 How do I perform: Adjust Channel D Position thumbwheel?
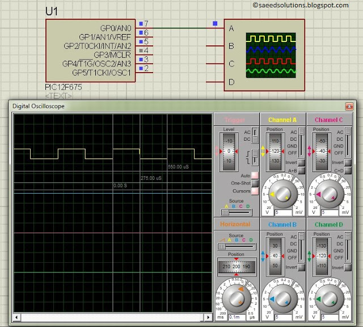(x=322, y=256)
